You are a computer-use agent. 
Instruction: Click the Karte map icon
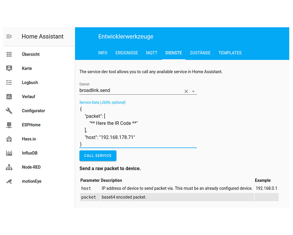[x=9, y=68]
